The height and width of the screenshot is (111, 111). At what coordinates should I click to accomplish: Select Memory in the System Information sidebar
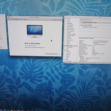69,37
